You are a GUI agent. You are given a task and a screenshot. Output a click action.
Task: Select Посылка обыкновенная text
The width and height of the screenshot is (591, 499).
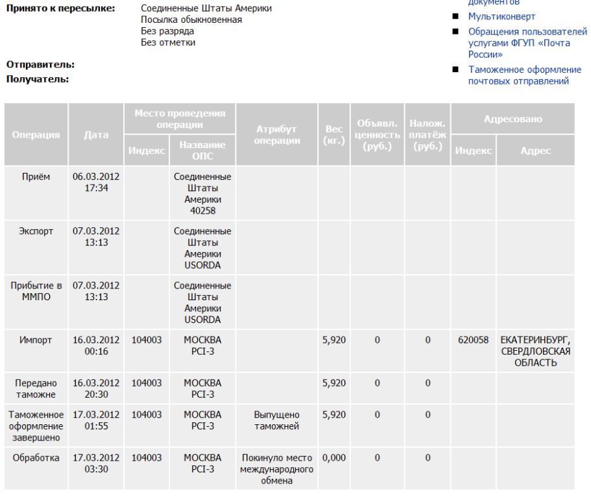191,19
